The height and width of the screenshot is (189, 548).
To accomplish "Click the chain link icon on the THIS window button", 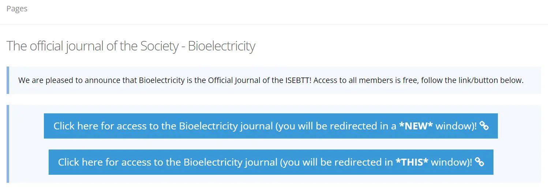I will tap(480, 162).
